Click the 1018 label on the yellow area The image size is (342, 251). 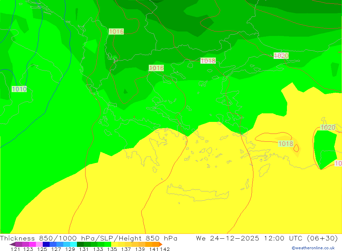286,143
